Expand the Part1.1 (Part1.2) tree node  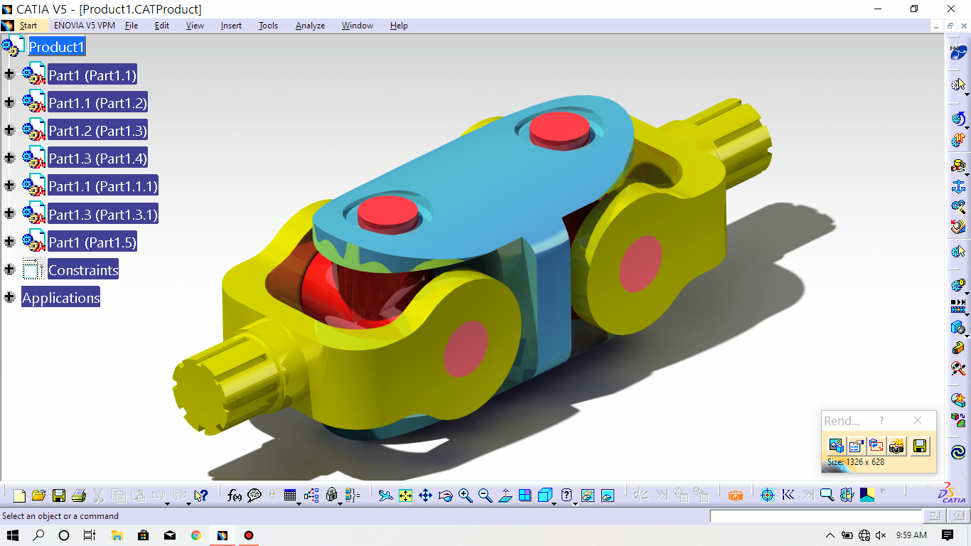[x=9, y=102]
